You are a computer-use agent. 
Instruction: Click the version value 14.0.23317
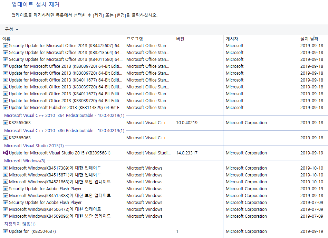pos(186,153)
